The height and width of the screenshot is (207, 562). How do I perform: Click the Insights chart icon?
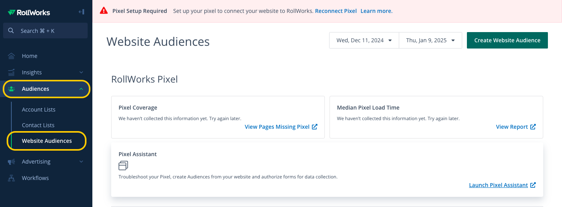pyautogui.click(x=11, y=72)
